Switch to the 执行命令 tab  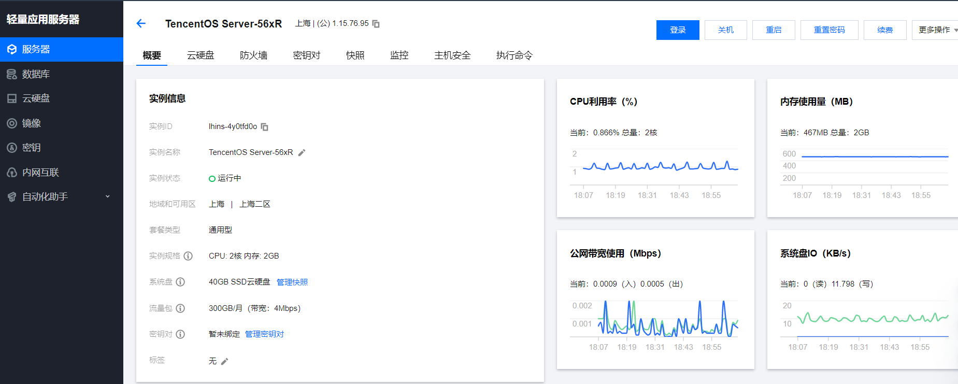click(514, 55)
